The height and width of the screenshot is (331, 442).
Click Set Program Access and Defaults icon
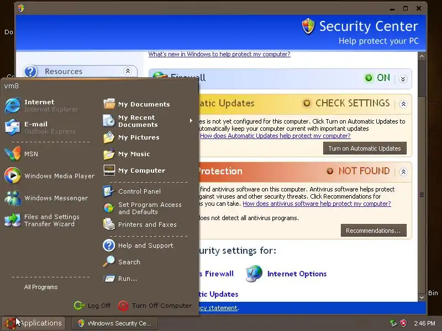109,208
